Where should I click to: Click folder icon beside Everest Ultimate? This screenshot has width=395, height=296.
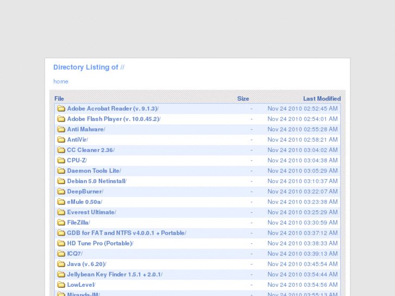(61, 212)
